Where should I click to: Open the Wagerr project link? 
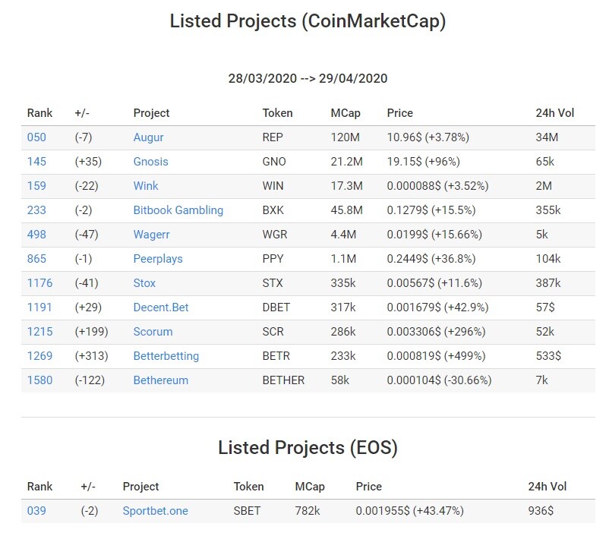click(x=151, y=235)
